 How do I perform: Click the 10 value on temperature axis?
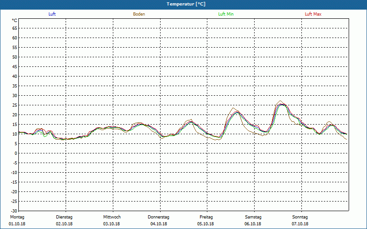[15, 134]
